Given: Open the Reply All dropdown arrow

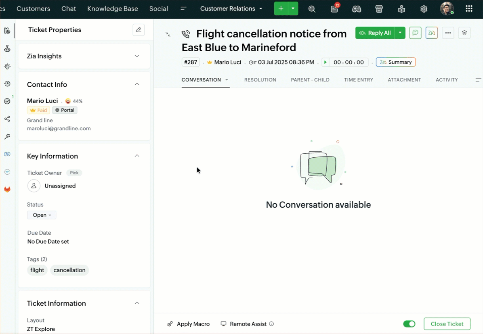Looking at the screenshot, I should point(400,33).
